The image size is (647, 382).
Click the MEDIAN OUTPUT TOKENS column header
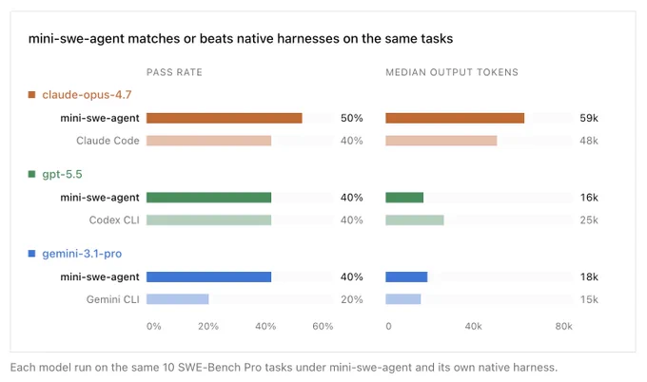(x=452, y=72)
